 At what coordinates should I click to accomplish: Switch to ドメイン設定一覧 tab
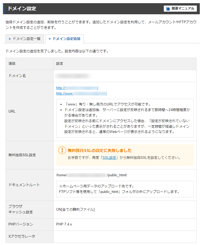click(25, 39)
